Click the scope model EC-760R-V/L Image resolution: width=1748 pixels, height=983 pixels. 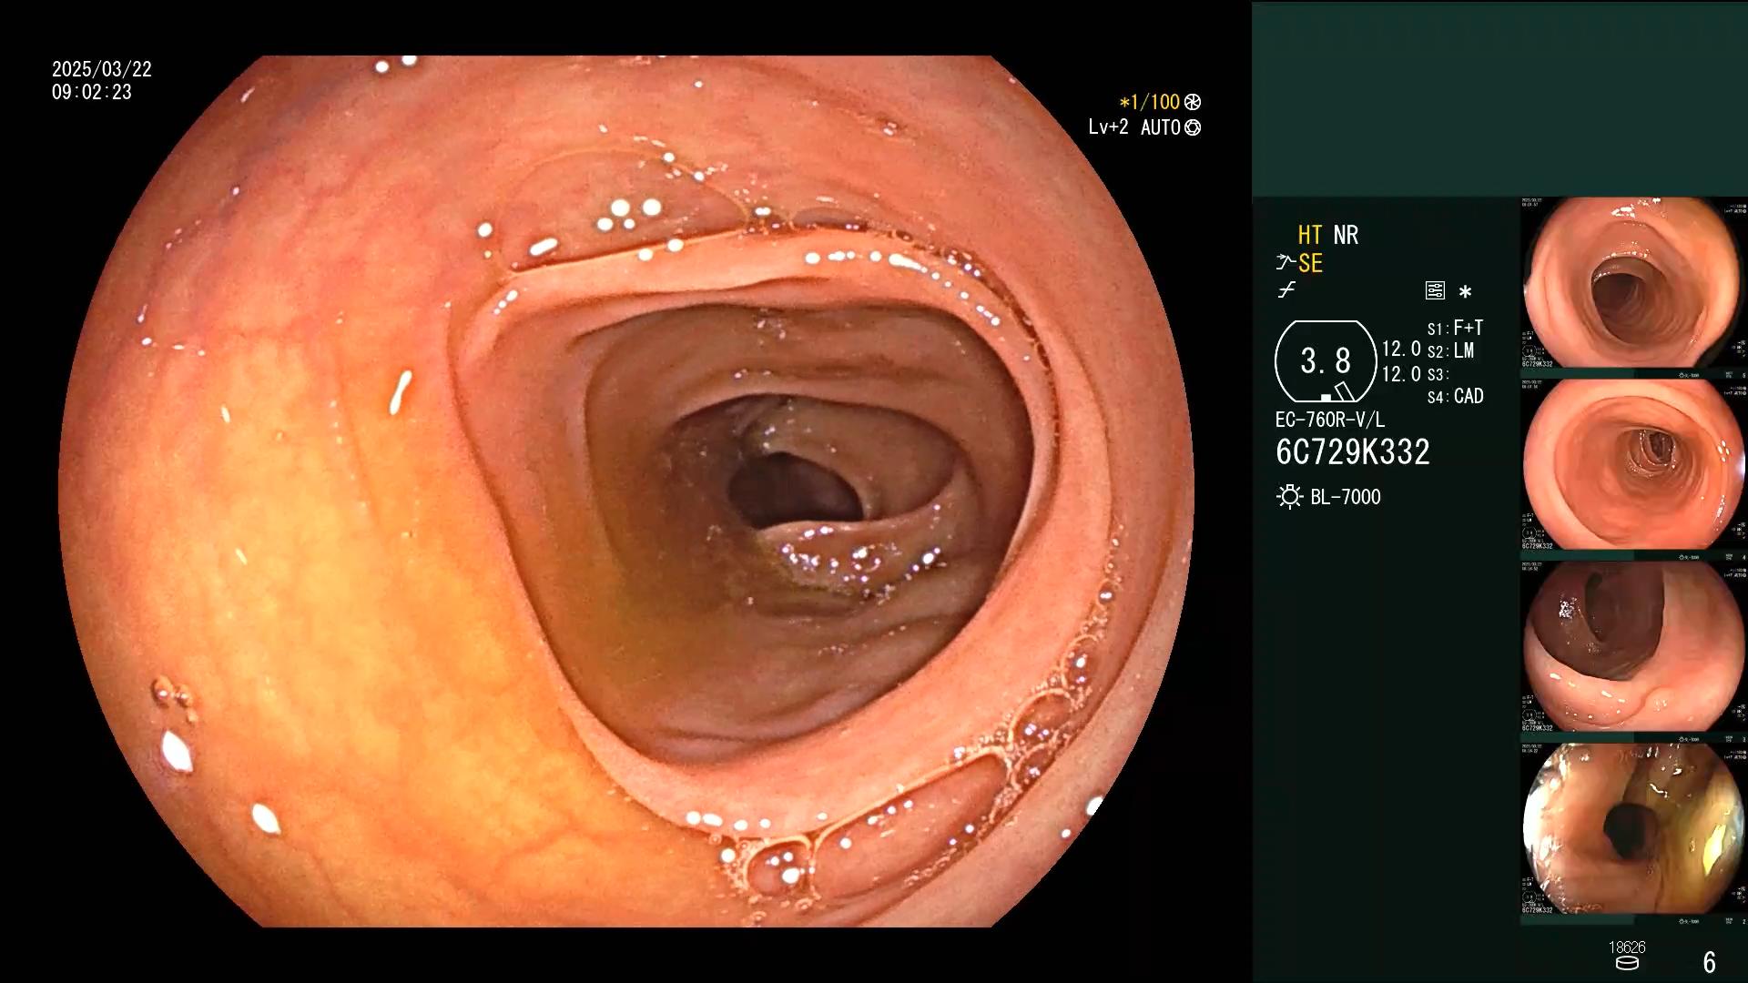click(x=1329, y=420)
